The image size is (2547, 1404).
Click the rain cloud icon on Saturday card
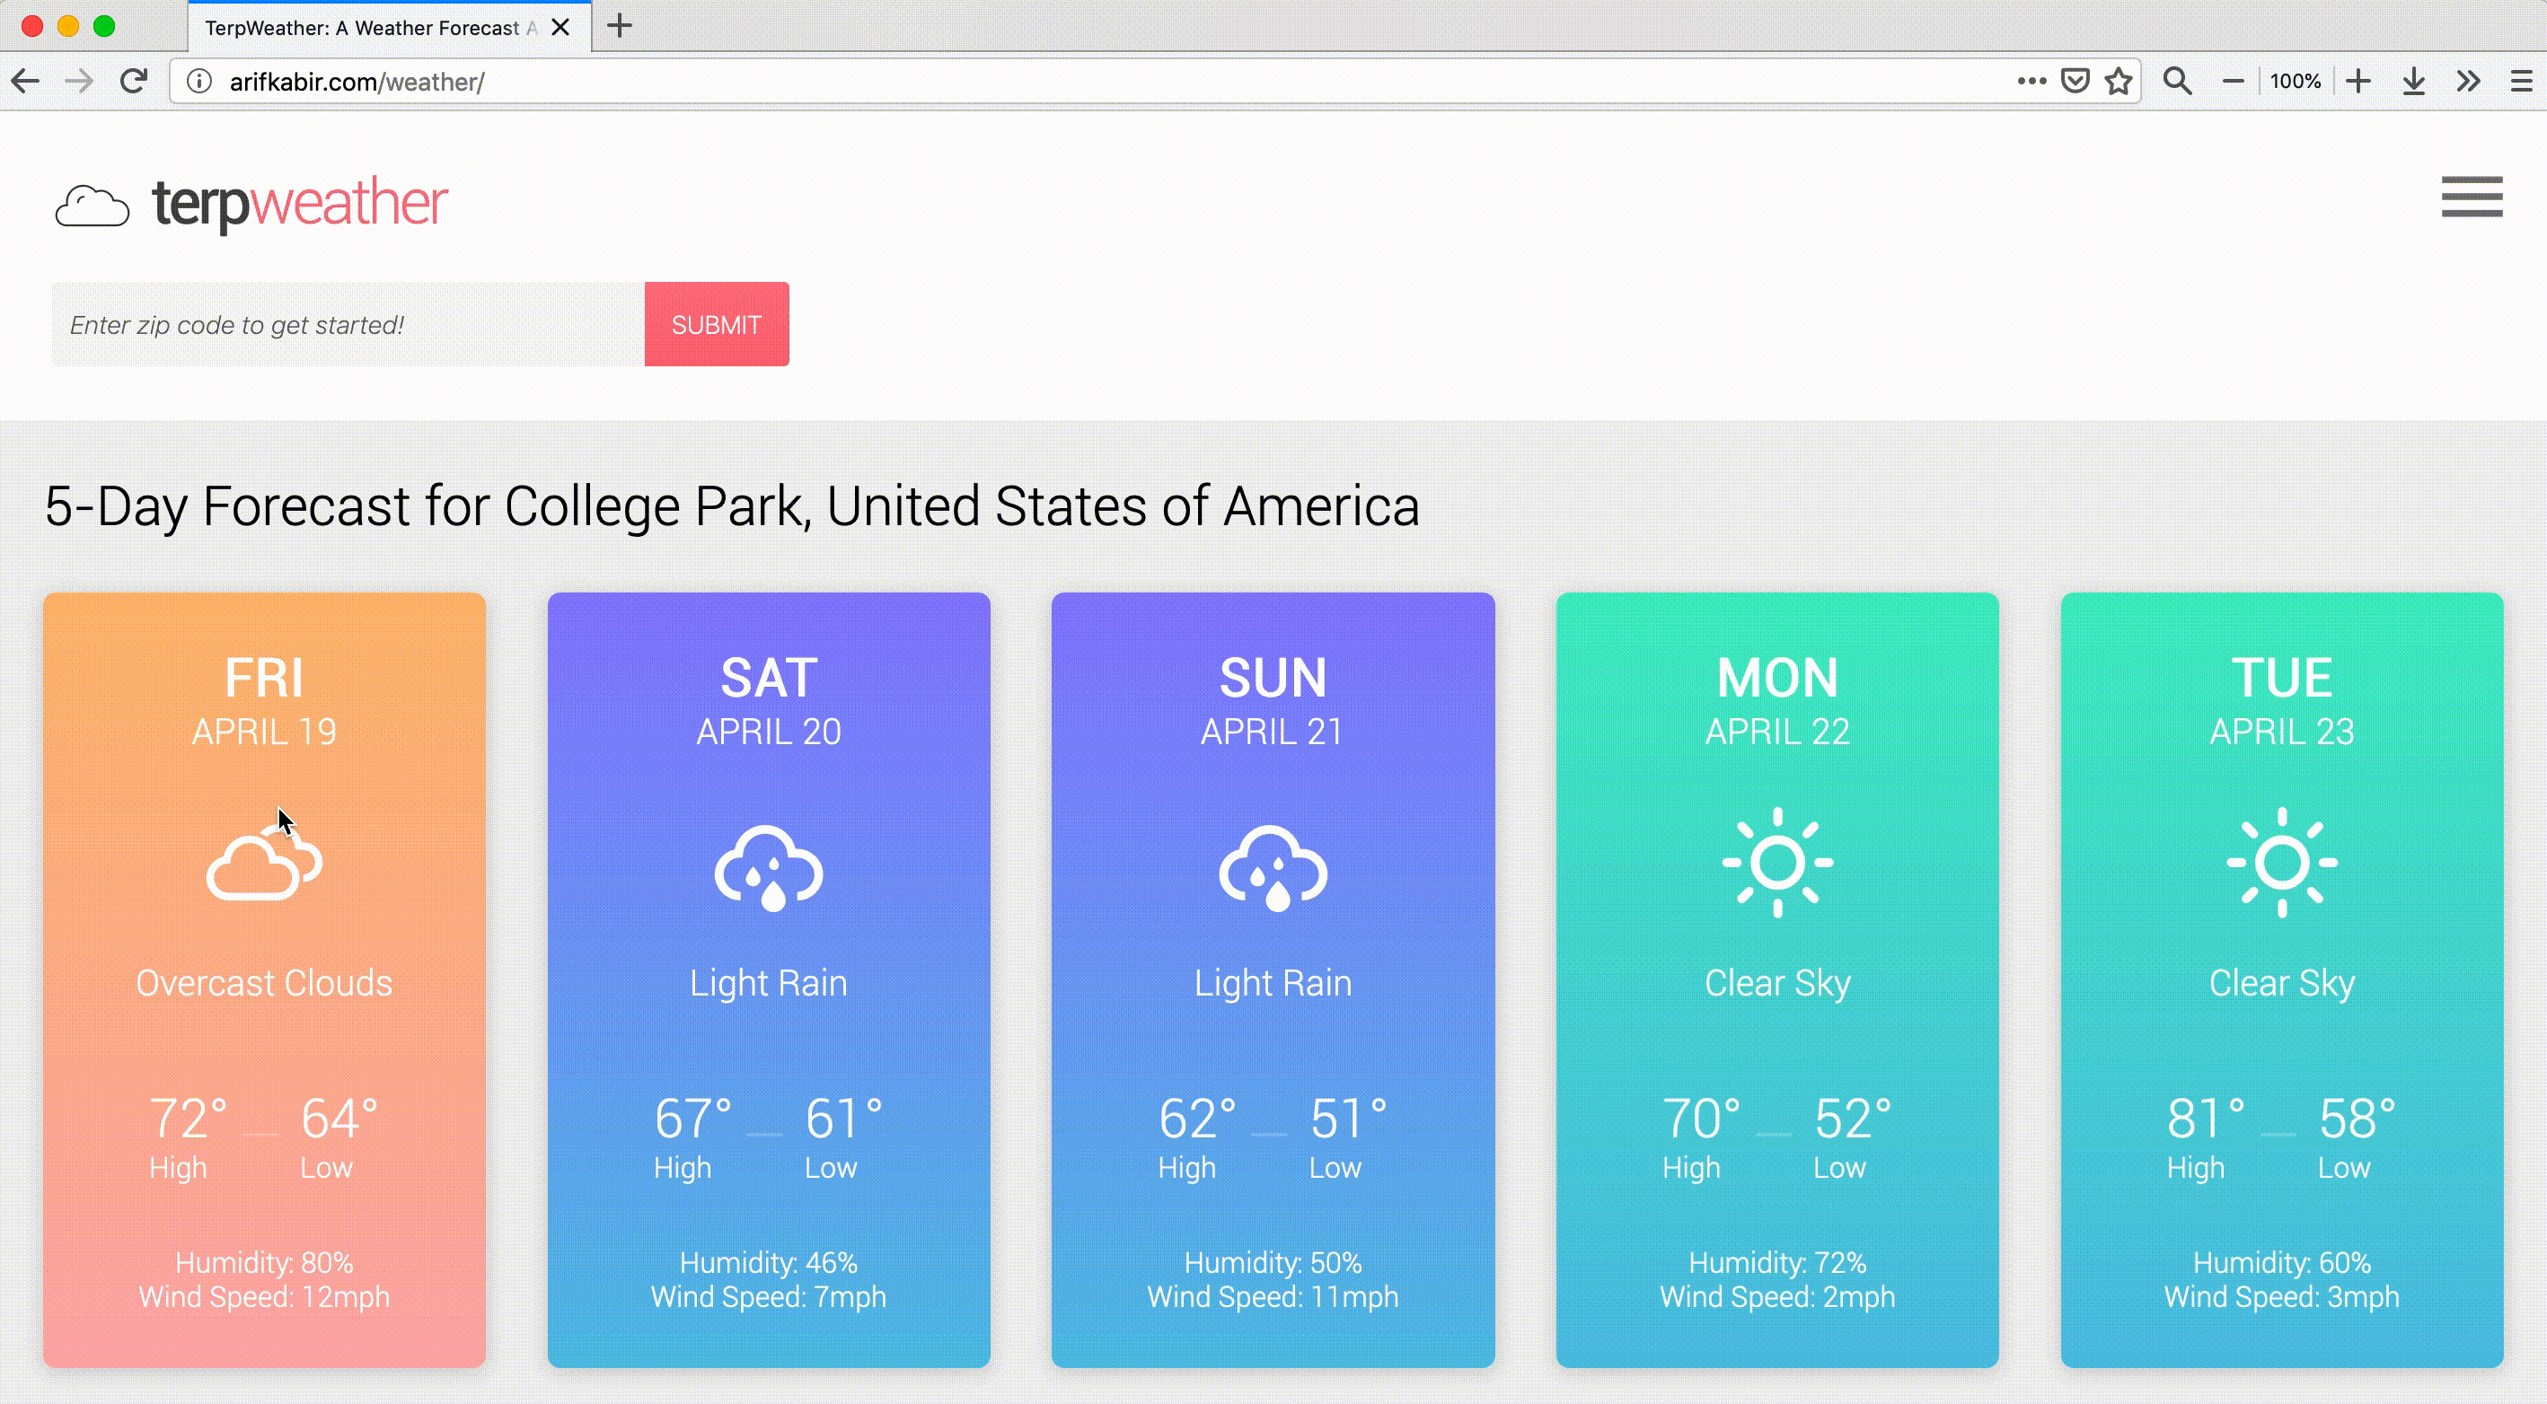(768, 866)
